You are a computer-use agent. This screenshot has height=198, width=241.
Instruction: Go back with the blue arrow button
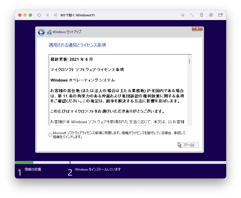click(41, 32)
